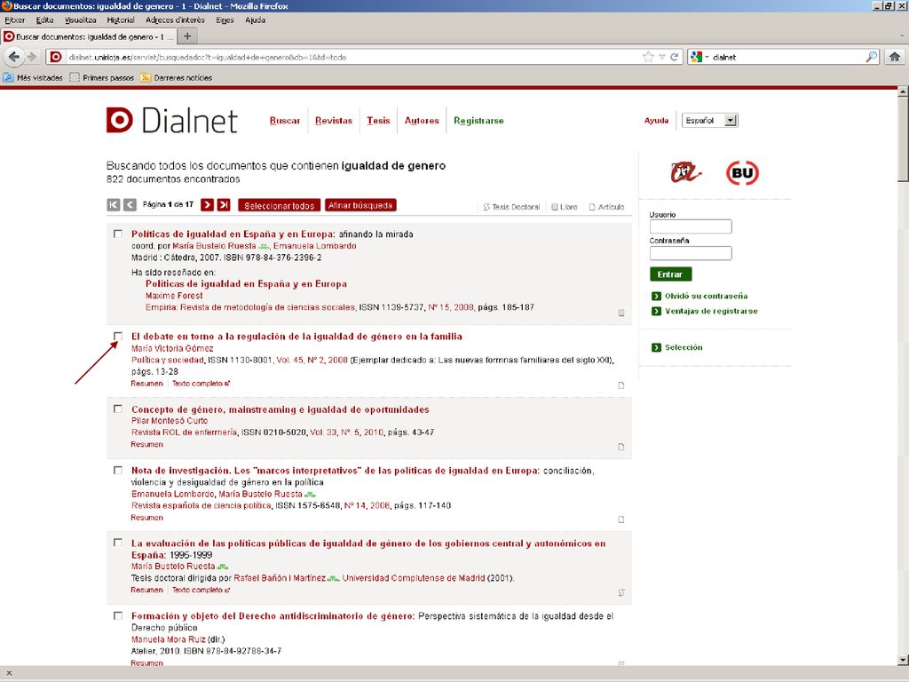Screen dimensions: 909x682
Task: Click scrollbar down arrow
Action: coord(903,660)
